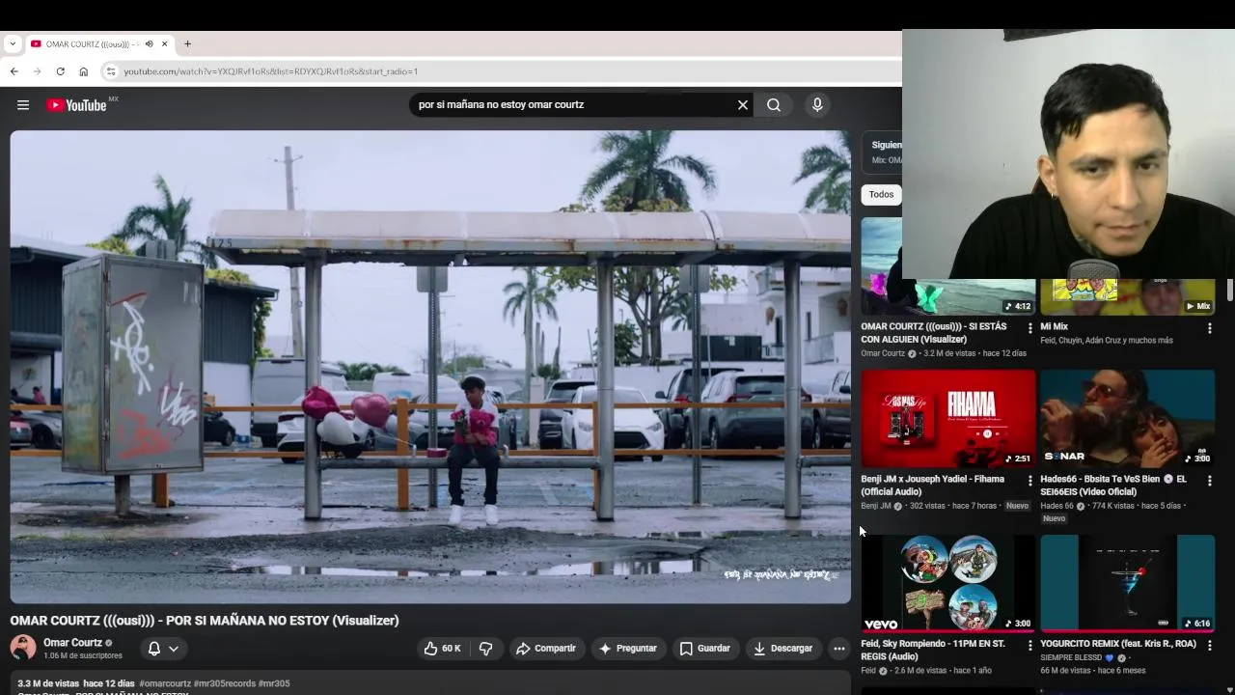Image resolution: width=1235 pixels, height=695 pixels.
Task: Open options menu for Feid 11PM video
Action: [1030, 645]
